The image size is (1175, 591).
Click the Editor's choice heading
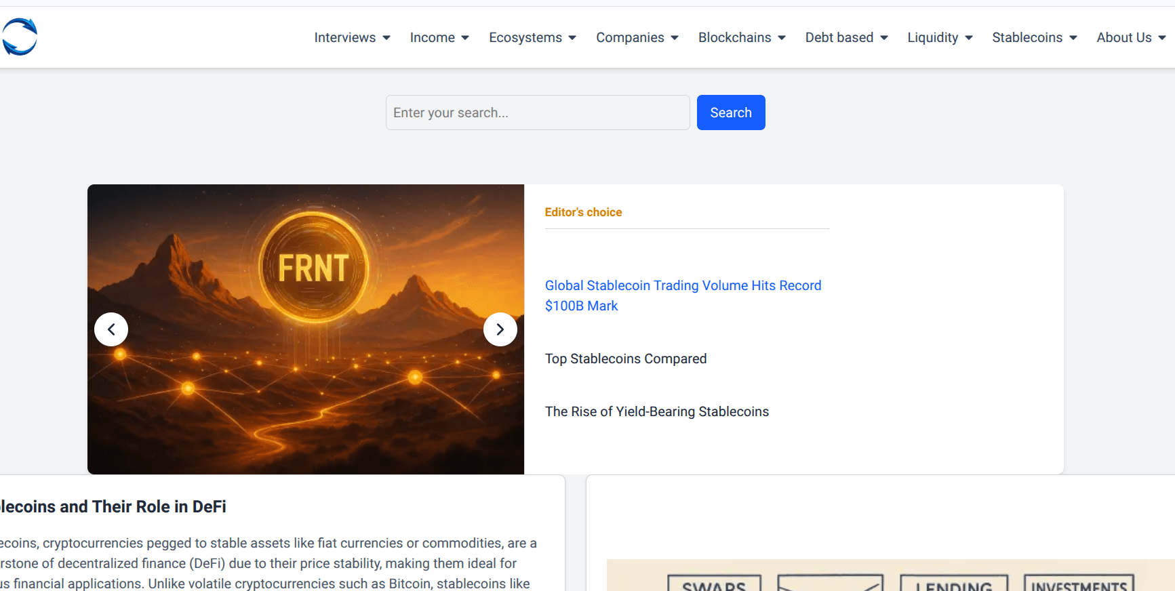tap(583, 212)
